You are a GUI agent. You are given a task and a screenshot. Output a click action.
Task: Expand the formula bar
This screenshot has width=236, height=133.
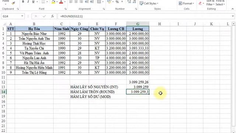[233, 16]
